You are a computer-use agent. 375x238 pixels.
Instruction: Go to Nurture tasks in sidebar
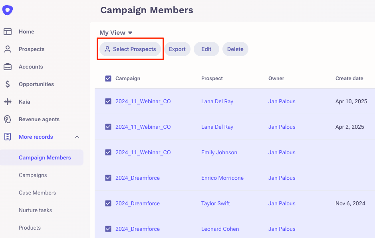point(35,210)
